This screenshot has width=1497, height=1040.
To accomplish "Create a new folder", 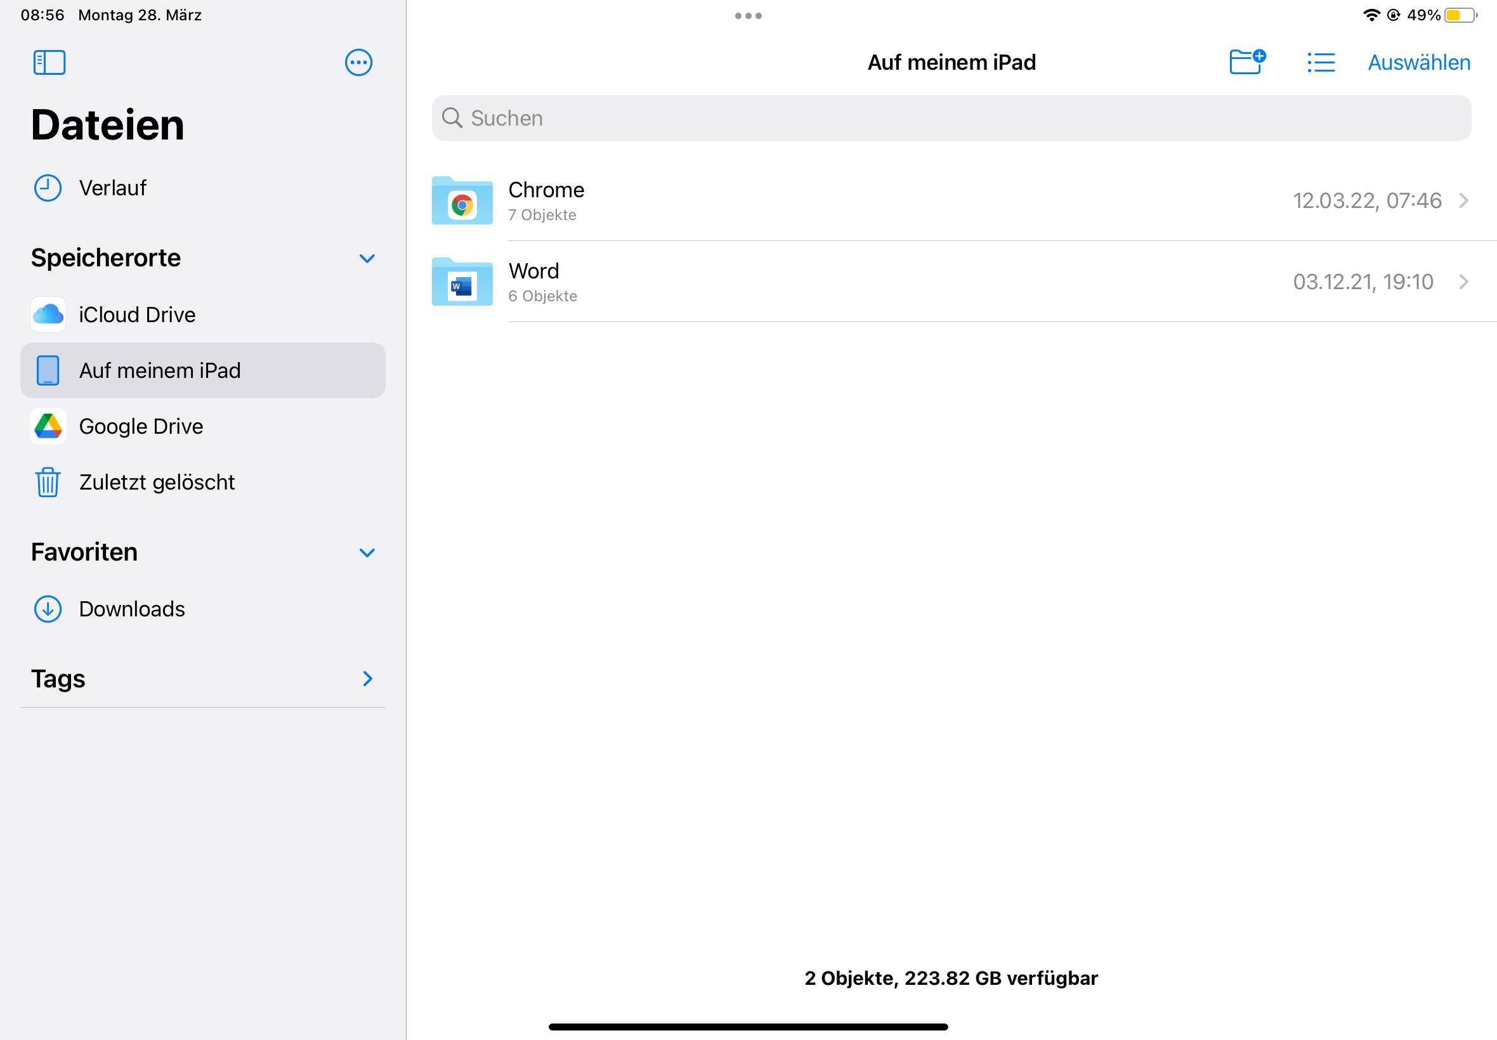I will coord(1246,63).
